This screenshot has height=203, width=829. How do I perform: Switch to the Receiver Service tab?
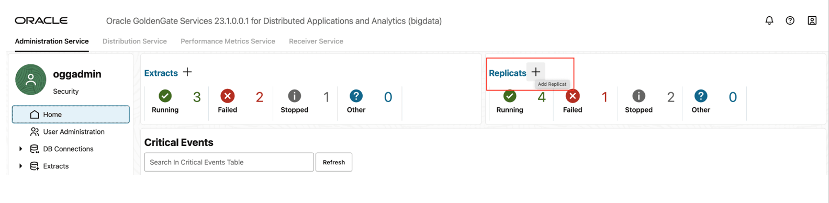pyautogui.click(x=316, y=41)
